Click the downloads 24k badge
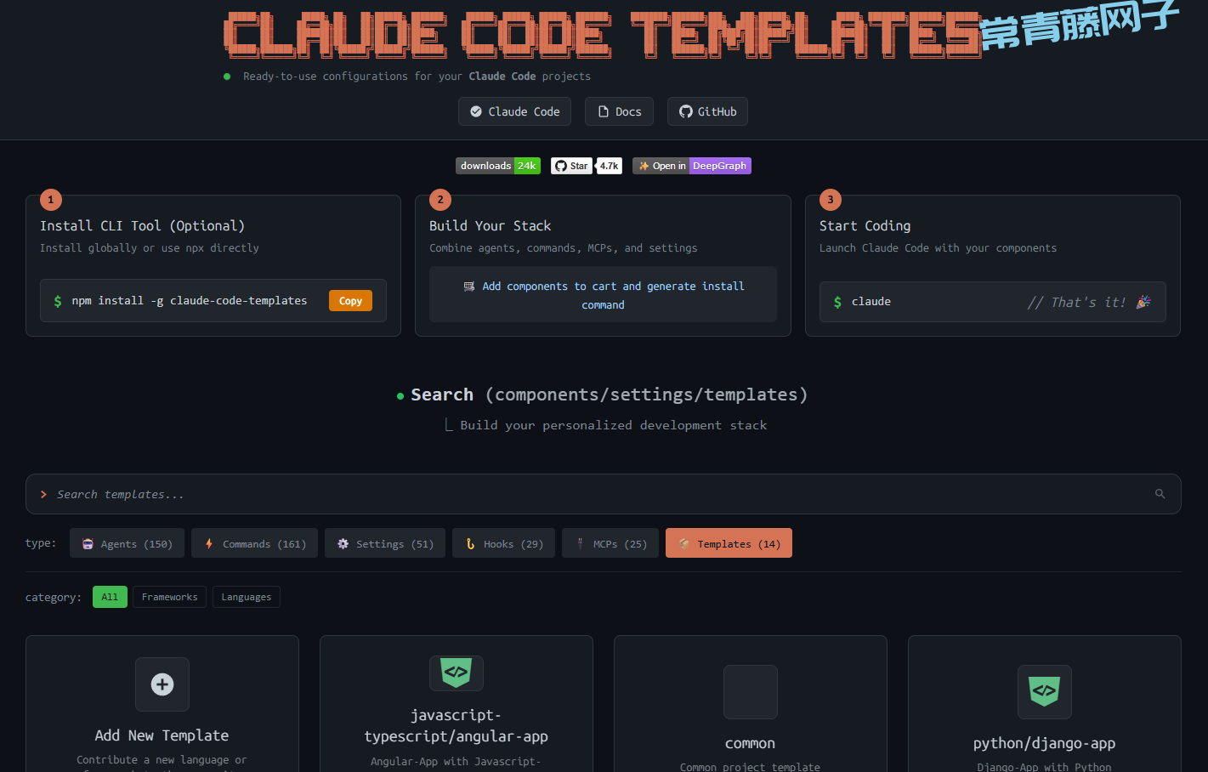This screenshot has height=772, width=1208. (498, 166)
